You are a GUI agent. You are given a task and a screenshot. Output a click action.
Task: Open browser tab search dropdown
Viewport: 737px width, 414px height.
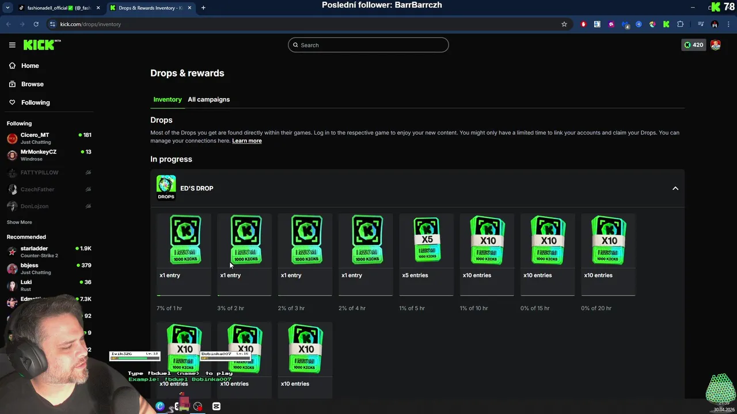[x=7, y=7]
